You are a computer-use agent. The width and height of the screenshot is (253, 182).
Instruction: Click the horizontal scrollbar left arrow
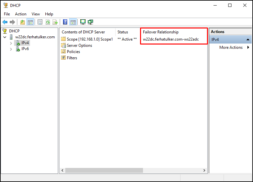(62, 170)
